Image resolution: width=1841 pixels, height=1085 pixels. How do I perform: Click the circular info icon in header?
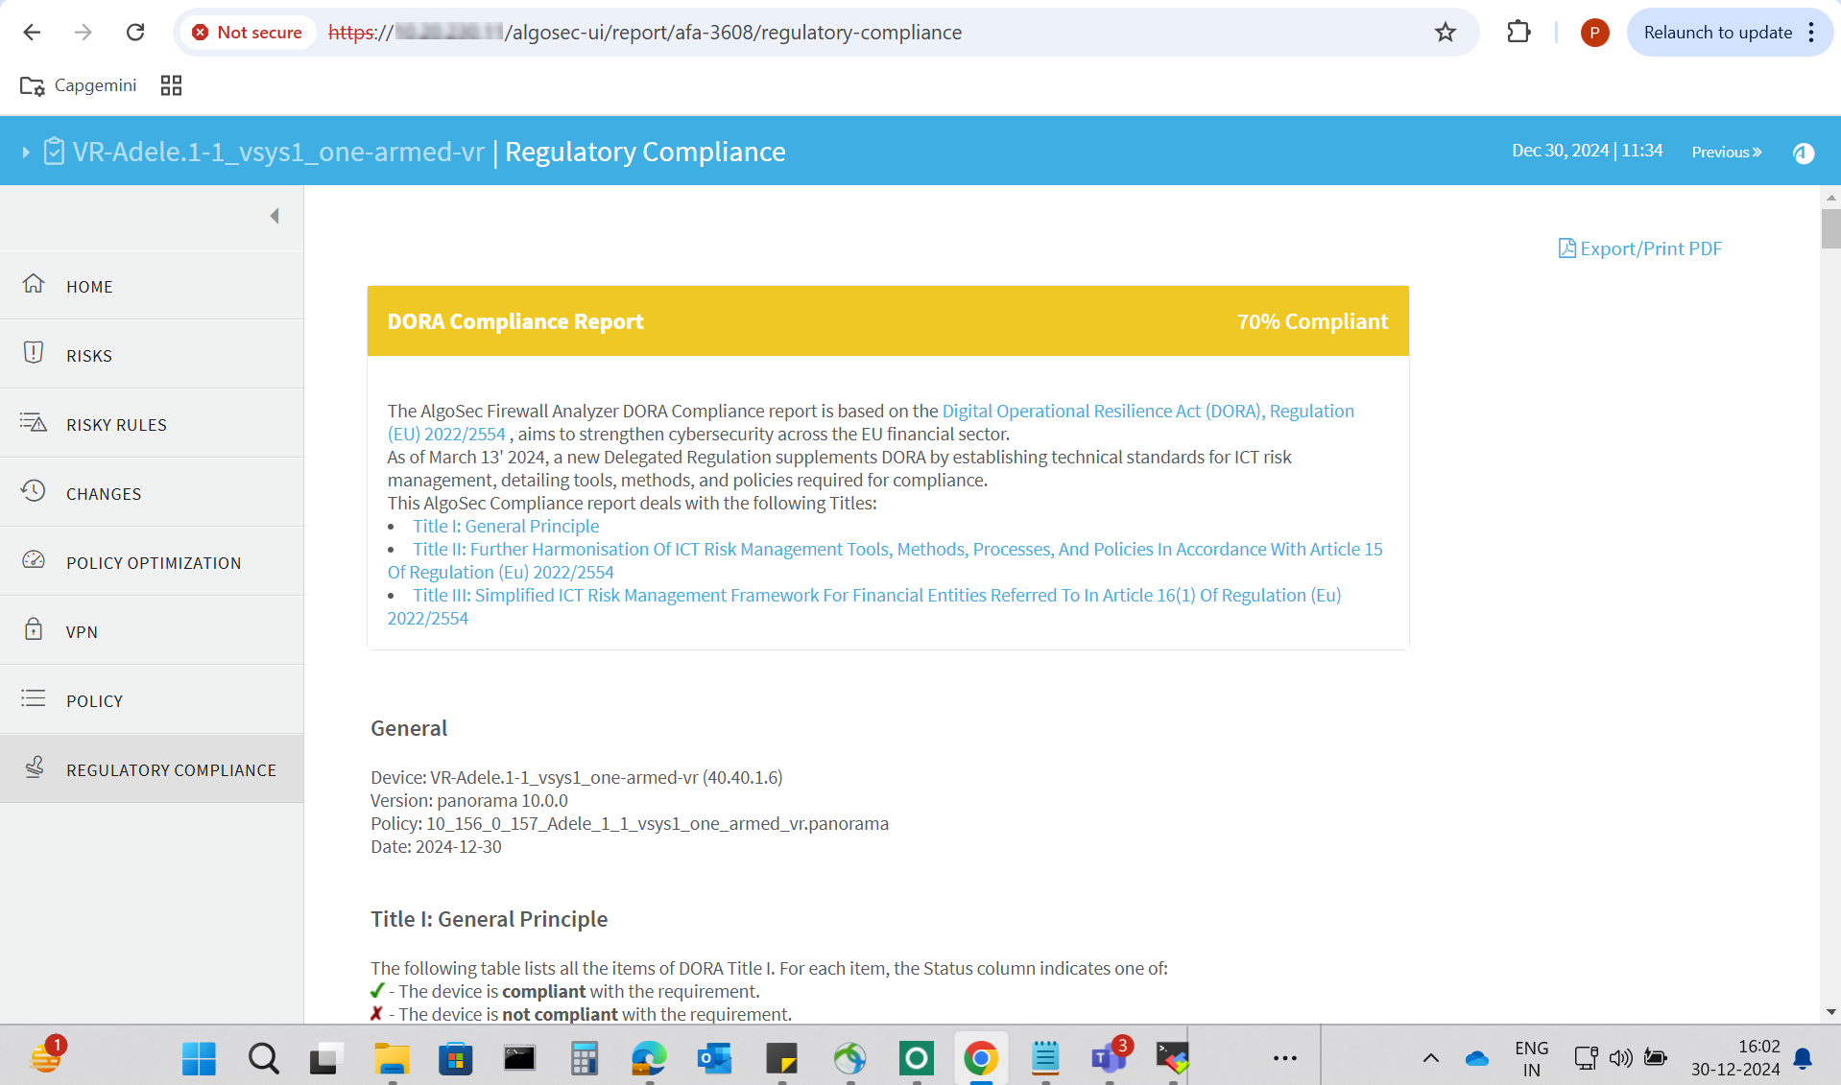point(1804,153)
